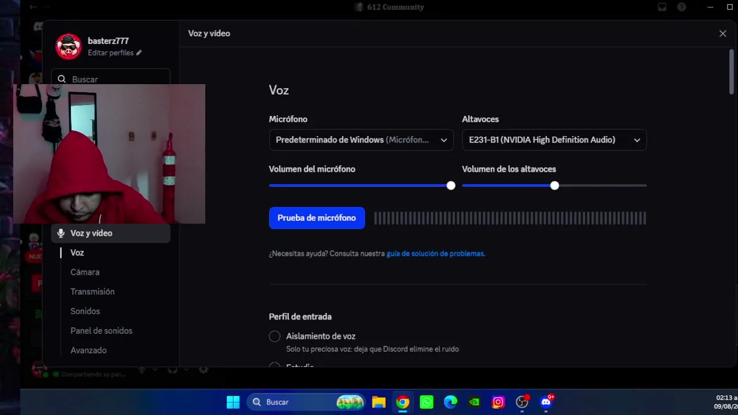
Task: Click the basterz777 profile avatar
Action: (69, 47)
